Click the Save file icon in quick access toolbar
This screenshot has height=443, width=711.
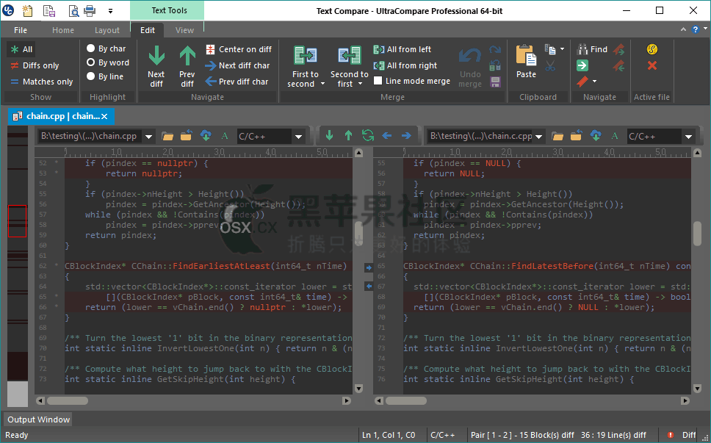(x=49, y=10)
